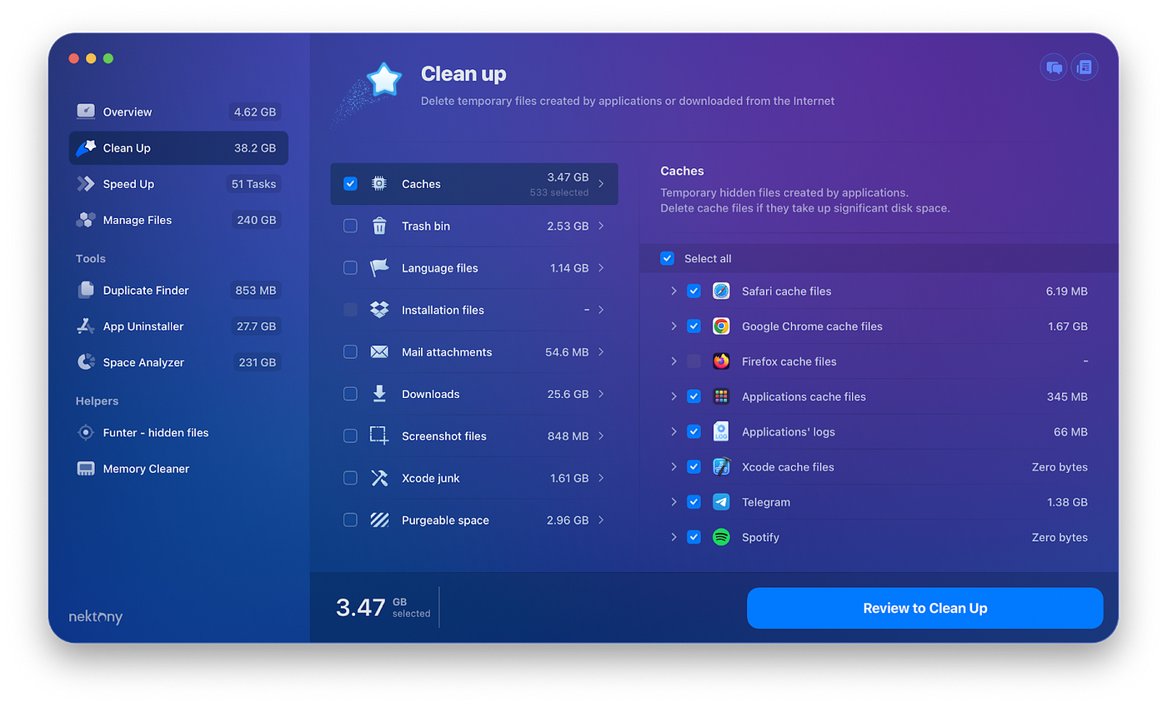Click the Google Chrome icon
This screenshot has width=1167, height=707.
722,326
